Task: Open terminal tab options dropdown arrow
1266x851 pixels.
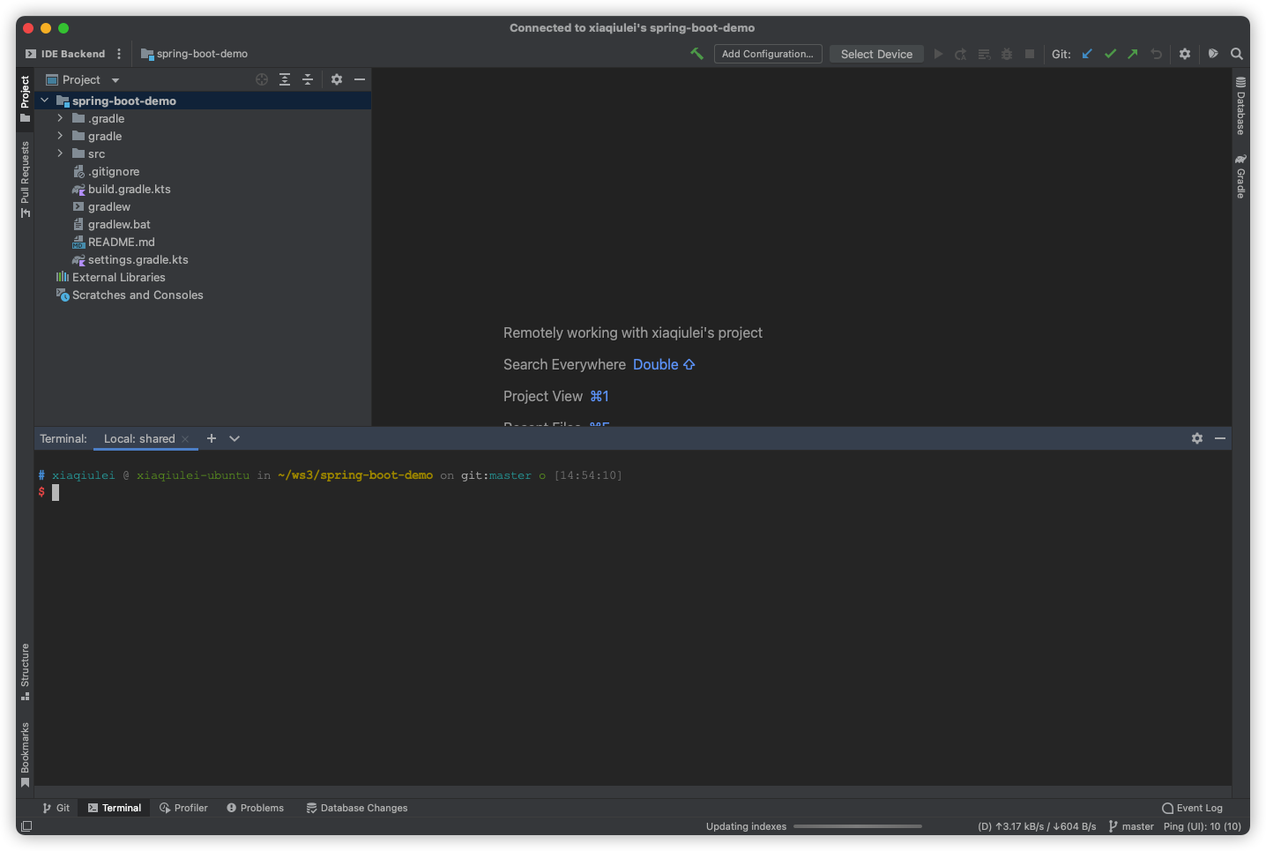Action: click(x=235, y=438)
